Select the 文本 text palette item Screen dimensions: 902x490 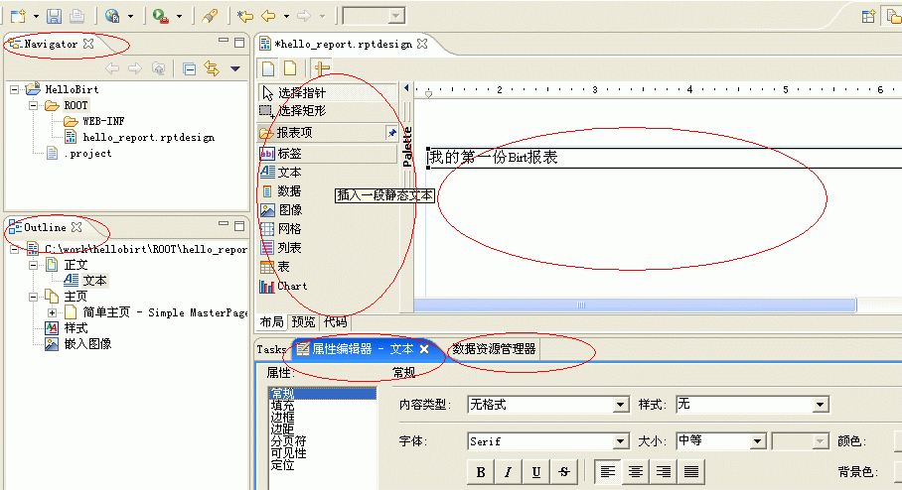pyautogui.click(x=281, y=172)
